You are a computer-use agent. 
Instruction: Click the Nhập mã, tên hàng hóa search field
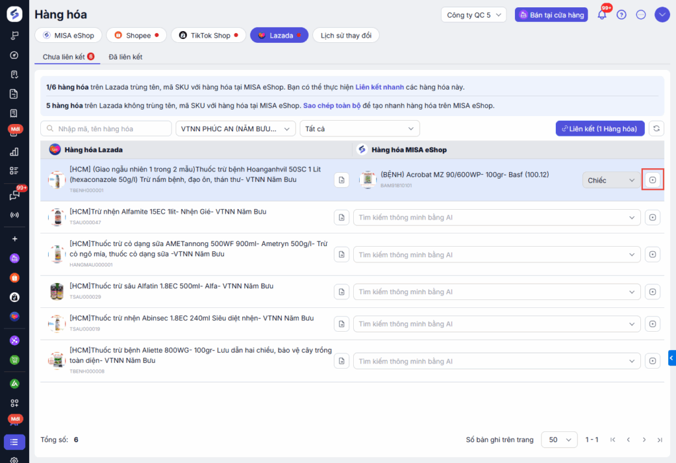[105, 129]
